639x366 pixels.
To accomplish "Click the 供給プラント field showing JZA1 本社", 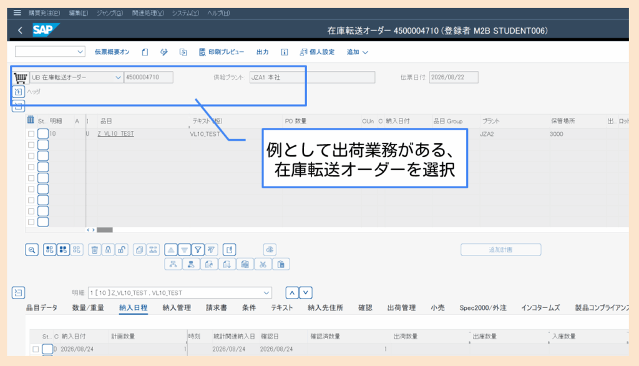I will click(312, 77).
